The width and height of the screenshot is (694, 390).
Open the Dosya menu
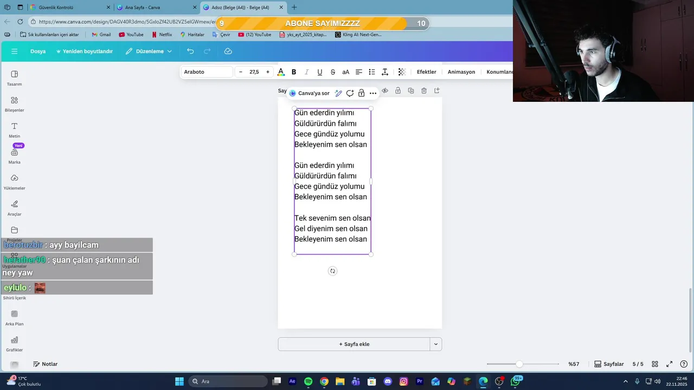pyautogui.click(x=38, y=51)
